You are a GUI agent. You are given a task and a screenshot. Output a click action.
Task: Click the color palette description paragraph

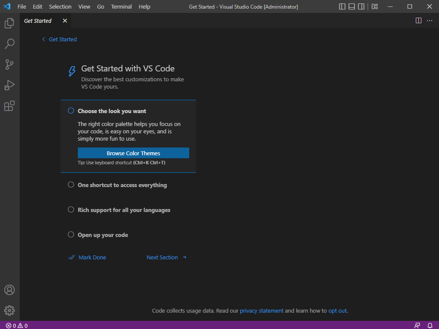(129, 131)
